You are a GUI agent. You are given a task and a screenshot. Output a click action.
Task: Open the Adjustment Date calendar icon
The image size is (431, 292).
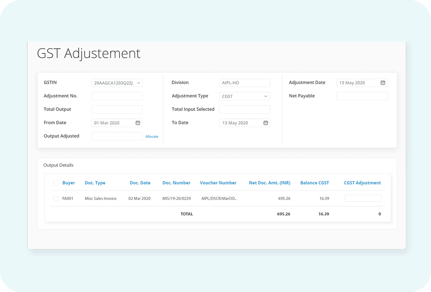coord(383,83)
